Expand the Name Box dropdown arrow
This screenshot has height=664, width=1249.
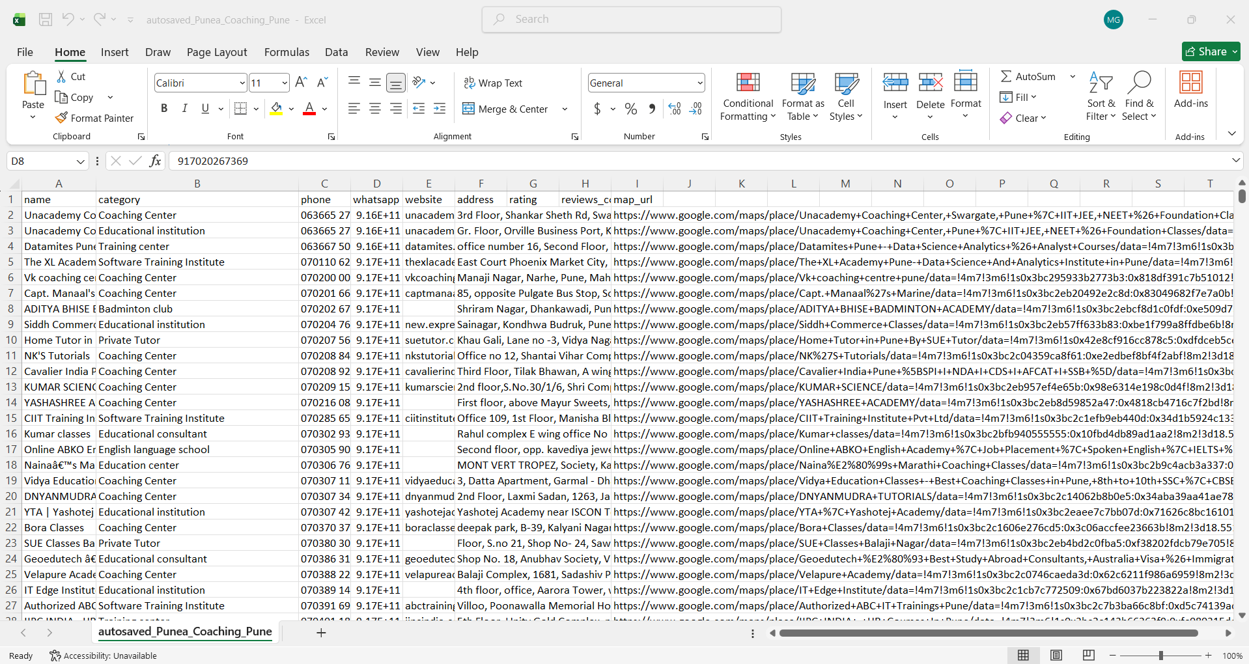[x=81, y=161]
